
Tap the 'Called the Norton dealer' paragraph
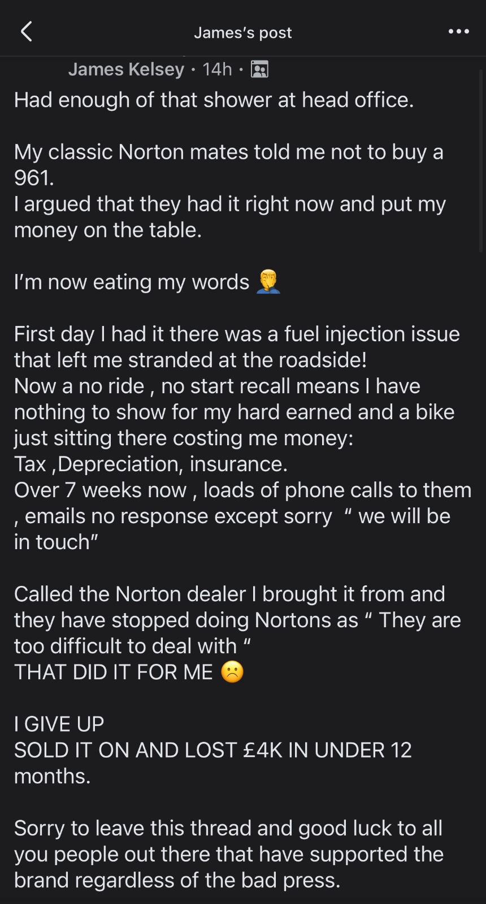(x=229, y=594)
